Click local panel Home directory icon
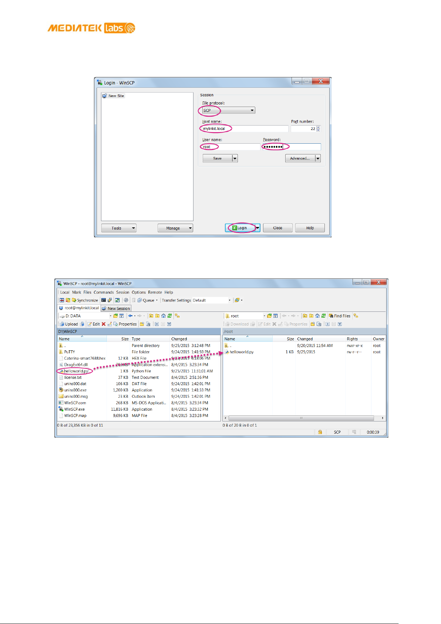Image resolution: width=441 pixels, height=624 pixels. 164,316
